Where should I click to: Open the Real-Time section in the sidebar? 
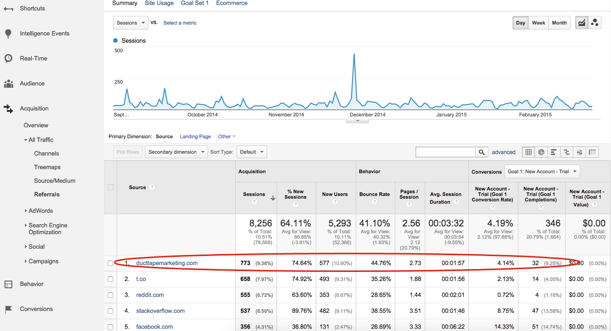click(x=33, y=58)
